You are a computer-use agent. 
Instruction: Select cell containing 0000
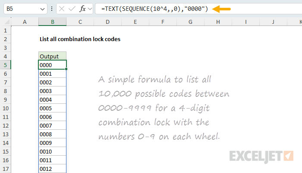click(52, 65)
